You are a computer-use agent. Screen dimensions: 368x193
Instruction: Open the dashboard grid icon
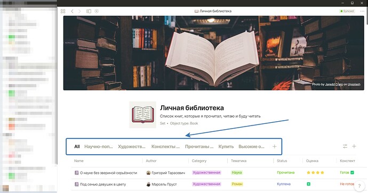(63, 11)
